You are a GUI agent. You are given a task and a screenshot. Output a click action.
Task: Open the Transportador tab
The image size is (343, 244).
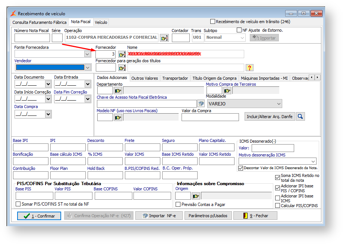pos(175,78)
